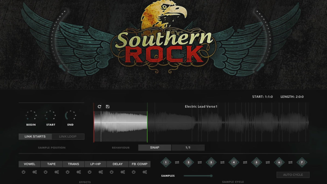Open the 1/1 snap resolution selector
This screenshot has width=327, height=184.
pos(188,147)
